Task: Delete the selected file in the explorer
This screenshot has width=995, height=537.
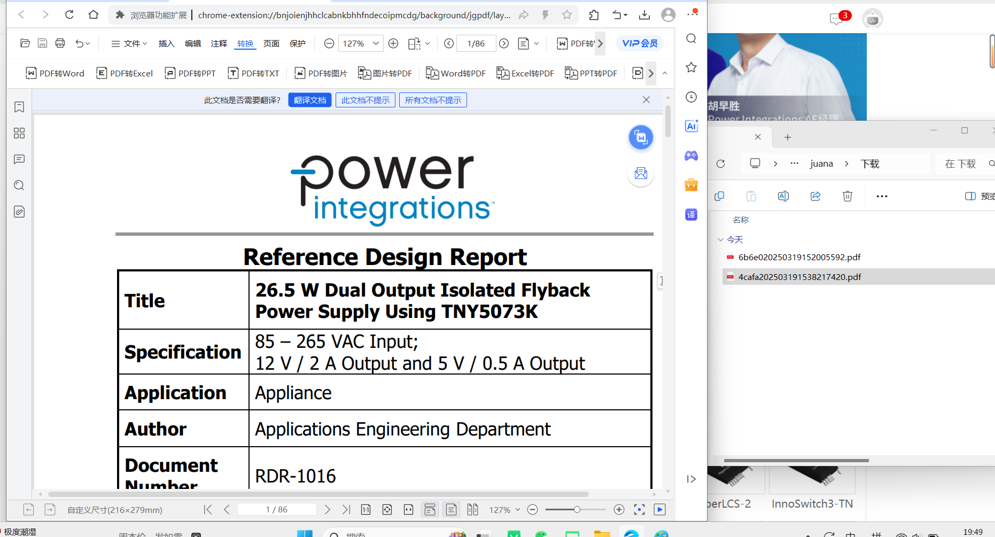Action: click(848, 196)
